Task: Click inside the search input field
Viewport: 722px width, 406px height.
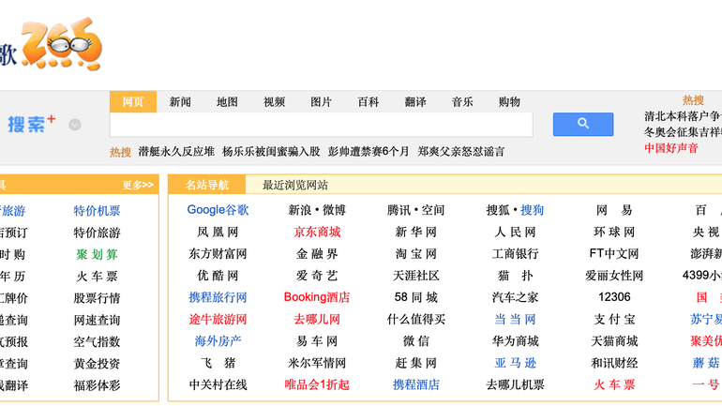Action: (x=321, y=125)
